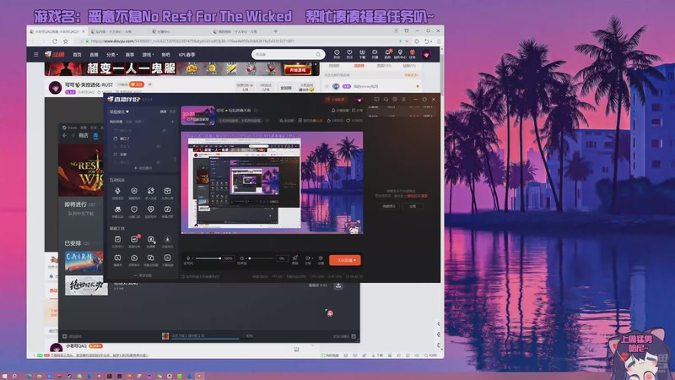Expand the 常规模式 mode dropdown
This screenshot has width=675, height=380.
119,111
